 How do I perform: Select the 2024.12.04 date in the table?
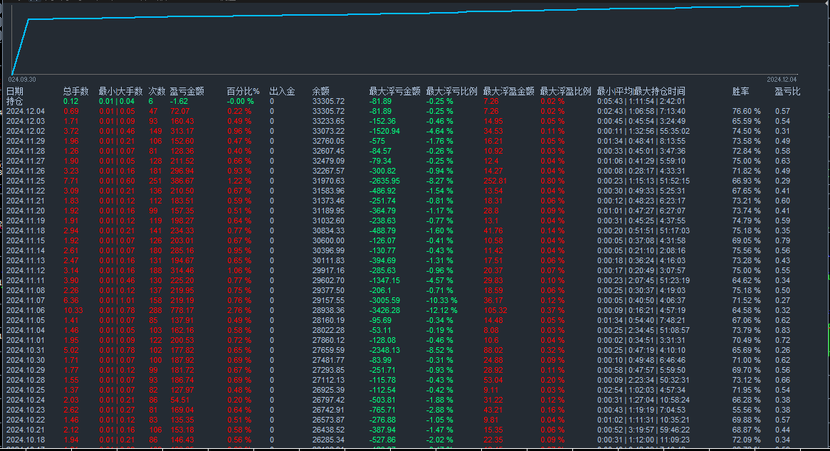point(26,111)
